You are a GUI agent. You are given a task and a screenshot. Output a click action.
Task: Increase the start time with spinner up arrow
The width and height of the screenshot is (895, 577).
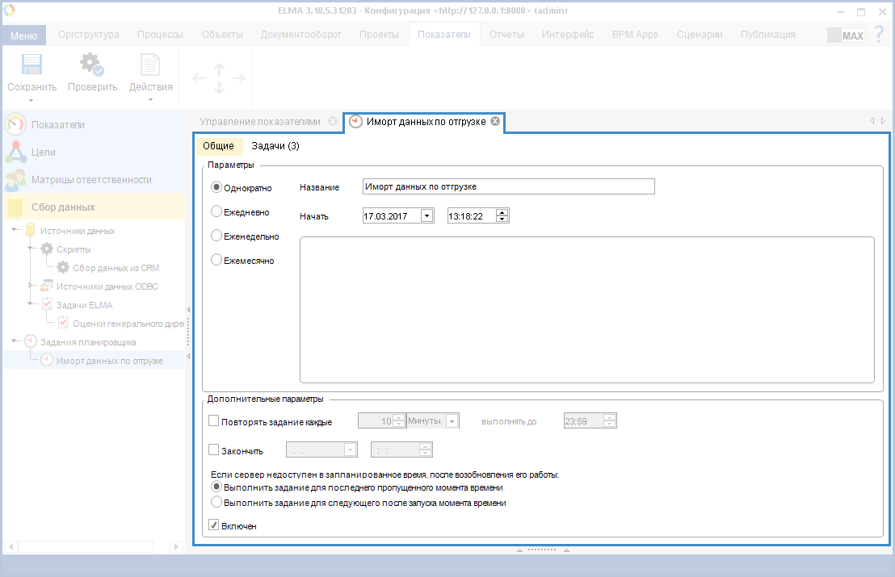(x=502, y=213)
